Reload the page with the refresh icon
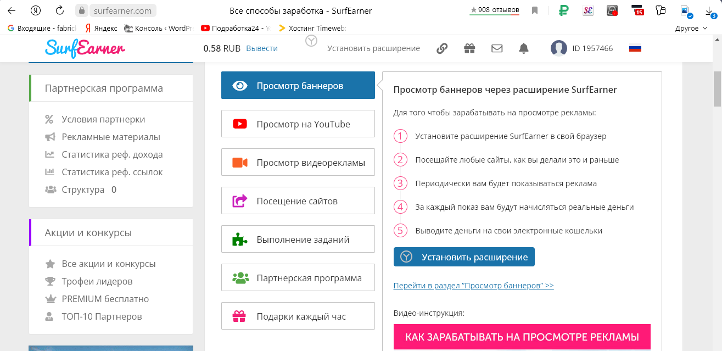This screenshot has width=722, height=351. click(x=60, y=10)
